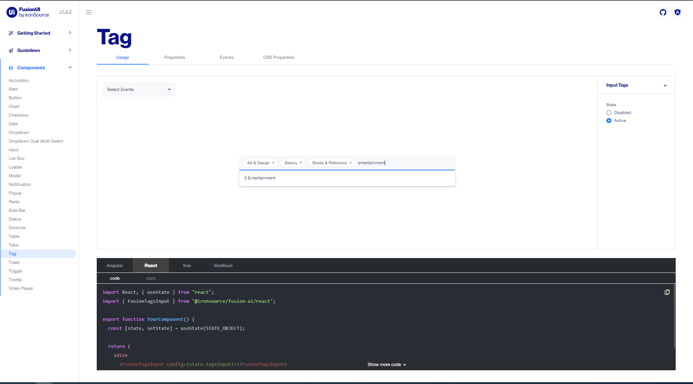Select the Entertainment suggestion in the tags input
The height and width of the screenshot is (384, 693).
pyautogui.click(x=260, y=178)
